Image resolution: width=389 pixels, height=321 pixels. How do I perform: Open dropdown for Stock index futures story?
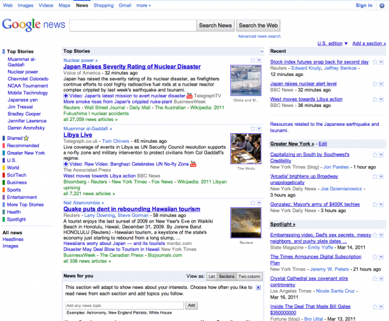(x=381, y=62)
